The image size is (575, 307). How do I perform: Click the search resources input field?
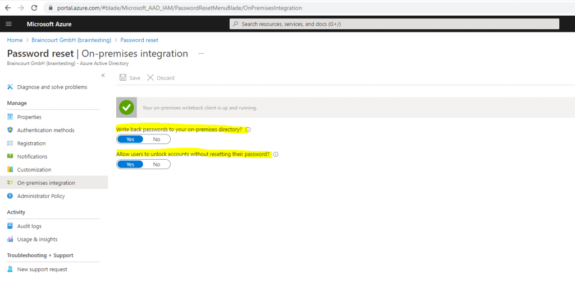pyautogui.click(x=394, y=24)
